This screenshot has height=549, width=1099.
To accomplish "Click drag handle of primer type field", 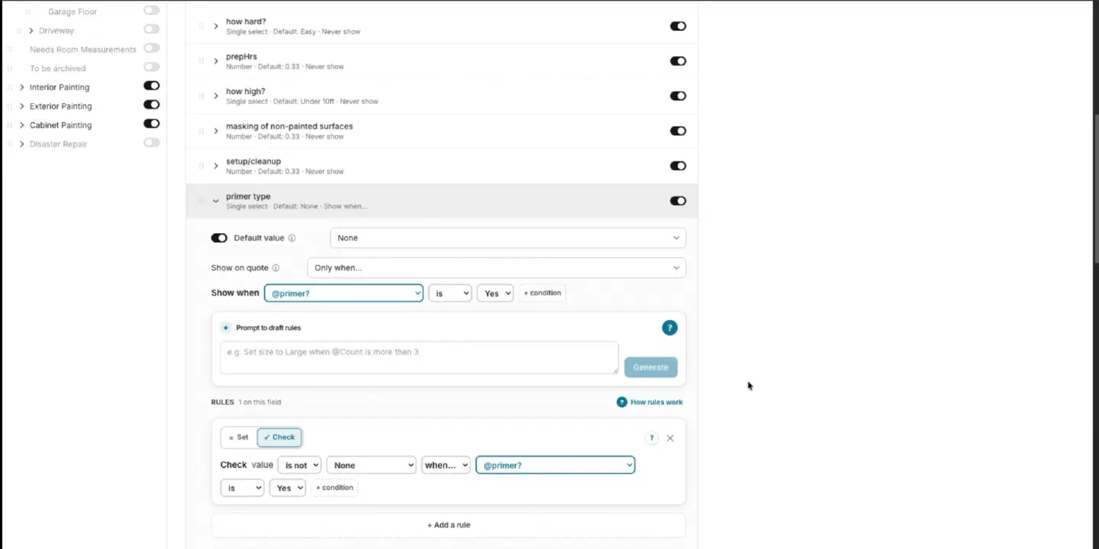I will [201, 201].
